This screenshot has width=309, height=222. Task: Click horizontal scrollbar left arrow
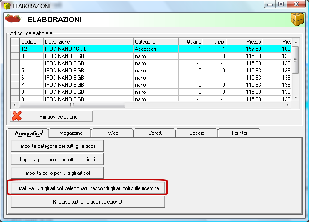[x=14, y=105]
